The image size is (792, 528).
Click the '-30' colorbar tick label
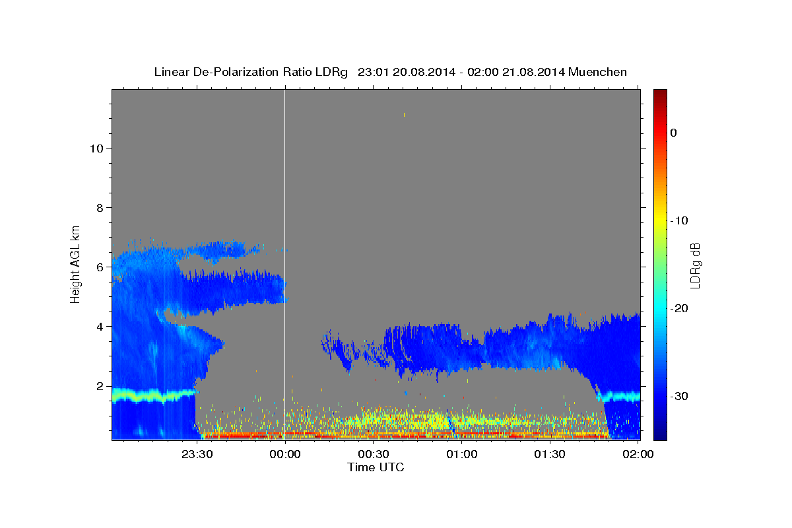click(679, 396)
